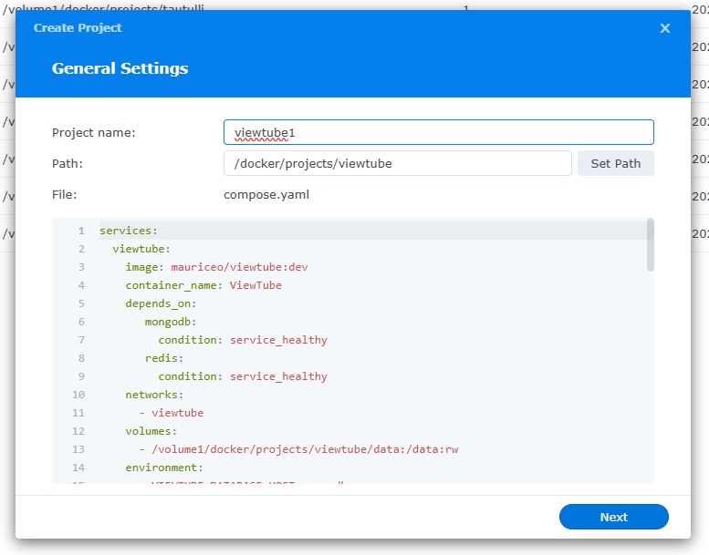Click the '- viewtube' network entry
The height and width of the screenshot is (555, 709).
pyautogui.click(x=172, y=413)
